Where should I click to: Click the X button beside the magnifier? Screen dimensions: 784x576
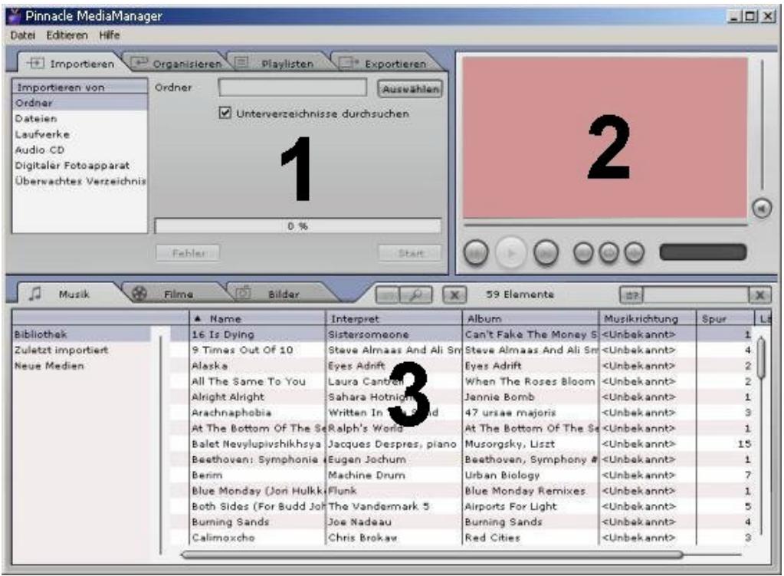click(x=454, y=295)
